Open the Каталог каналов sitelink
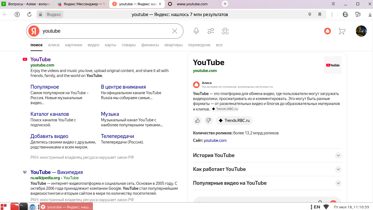 coord(50,114)
